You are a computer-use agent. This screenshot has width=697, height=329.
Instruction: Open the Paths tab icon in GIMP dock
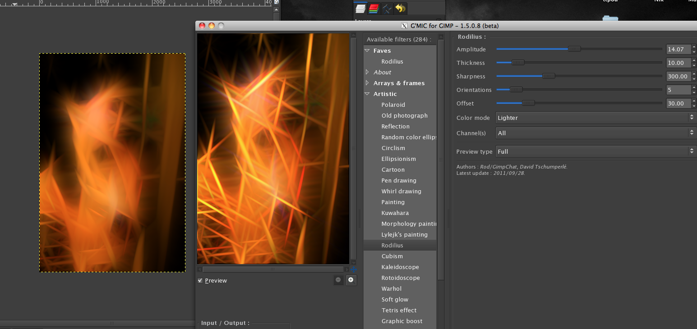coord(387,8)
